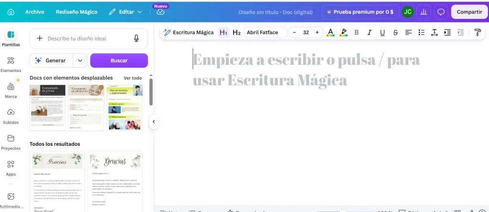Screen dimensions: 489x212
Task: Click the Todos los resultados heading
Action: click(55, 144)
